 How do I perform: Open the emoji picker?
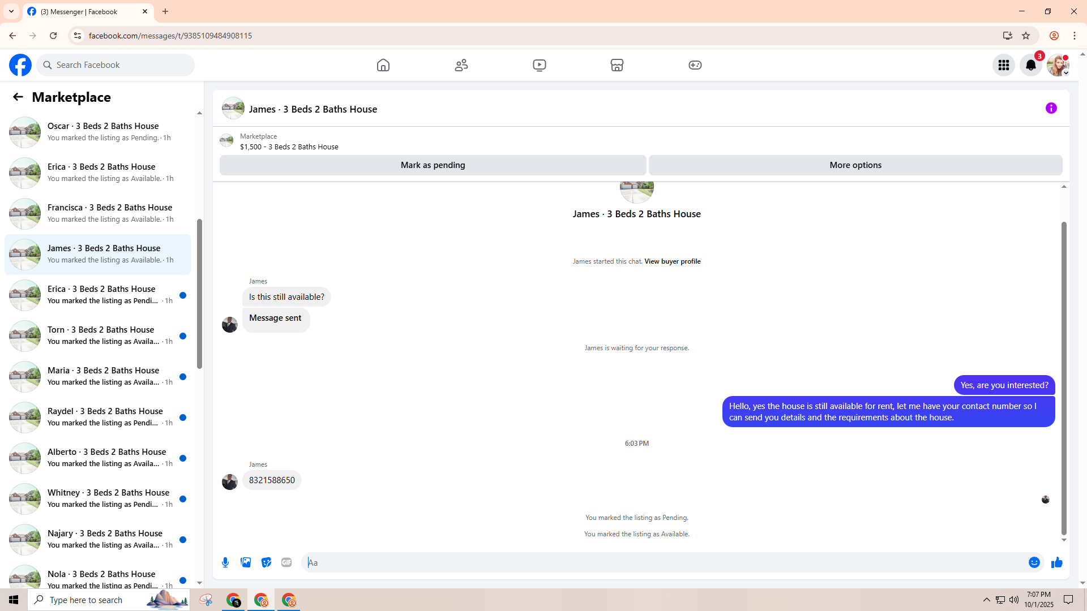coord(1034,562)
